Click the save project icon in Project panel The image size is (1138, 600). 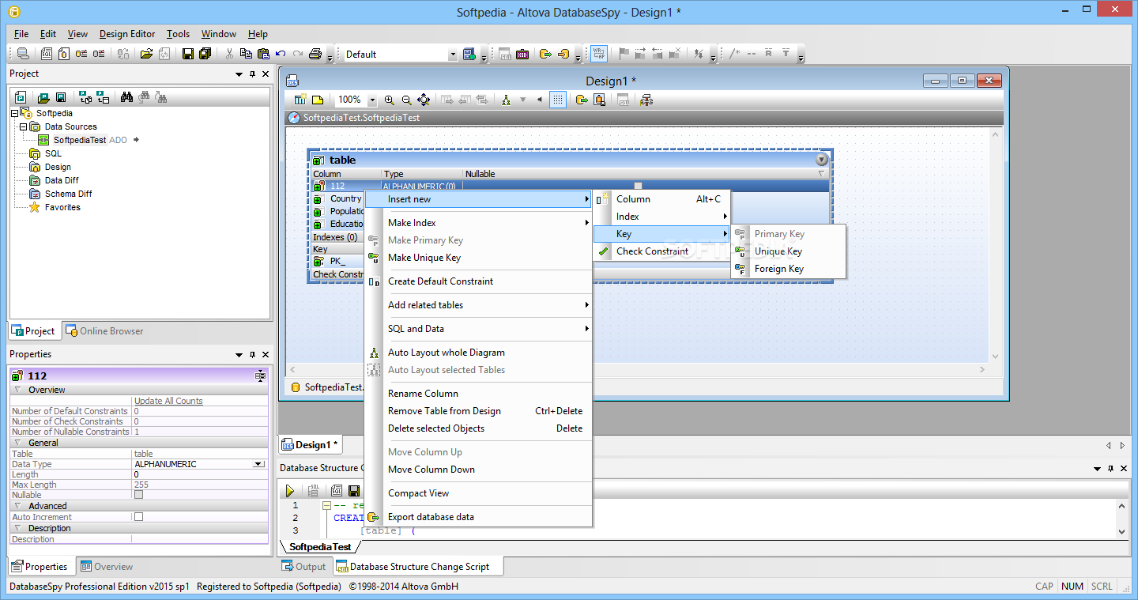[x=60, y=97]
